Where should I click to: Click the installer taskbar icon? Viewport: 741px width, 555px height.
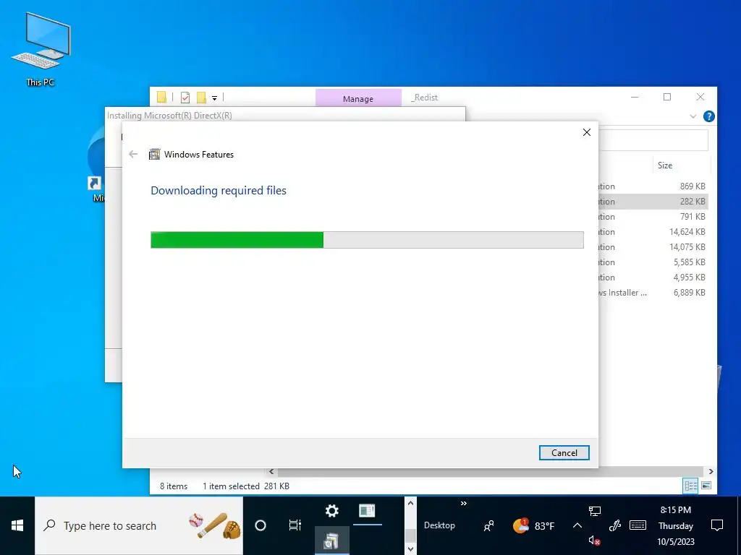pyautogui.click(x=331, y=541)
